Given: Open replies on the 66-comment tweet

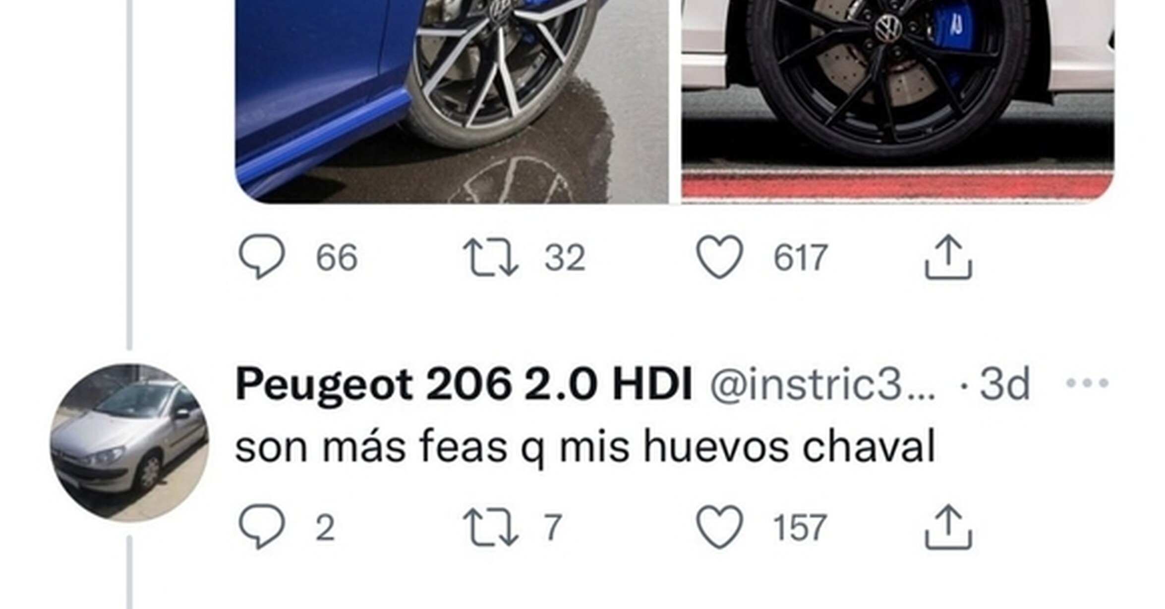Looking at the screenshot, I should click(262, 257).
